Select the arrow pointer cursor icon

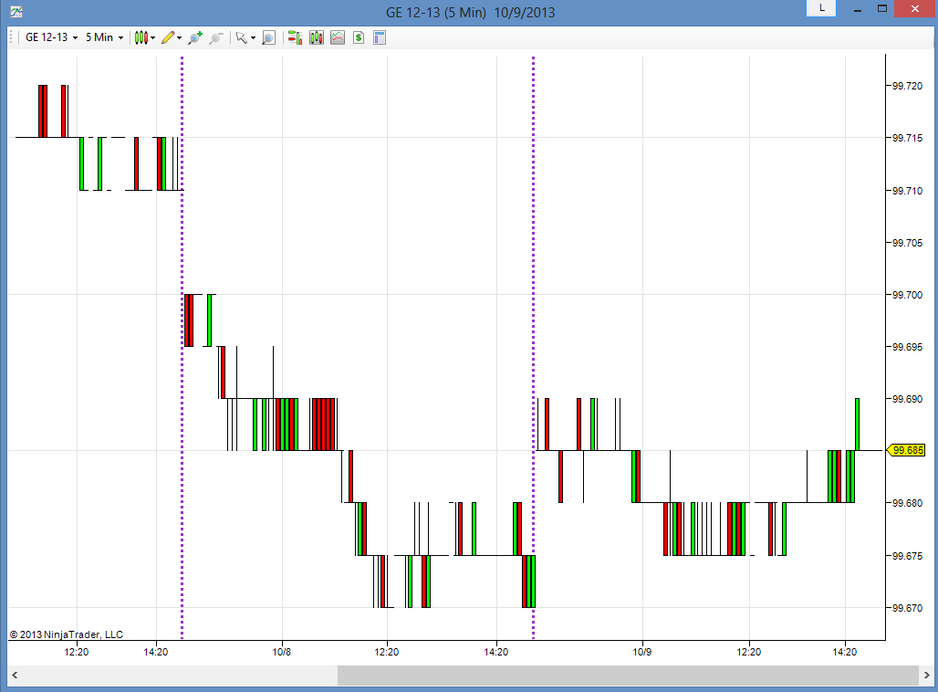242,37
